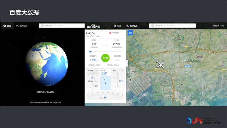This screenshot has height=128, width=227.
Task: Click the magnifier icon in the right search box
Action: pos(153,26)
